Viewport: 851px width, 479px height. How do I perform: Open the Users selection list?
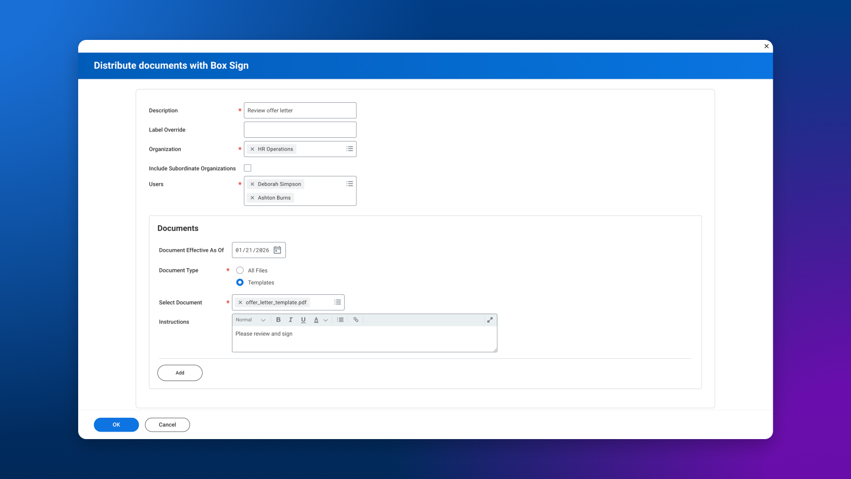(349, 184)
